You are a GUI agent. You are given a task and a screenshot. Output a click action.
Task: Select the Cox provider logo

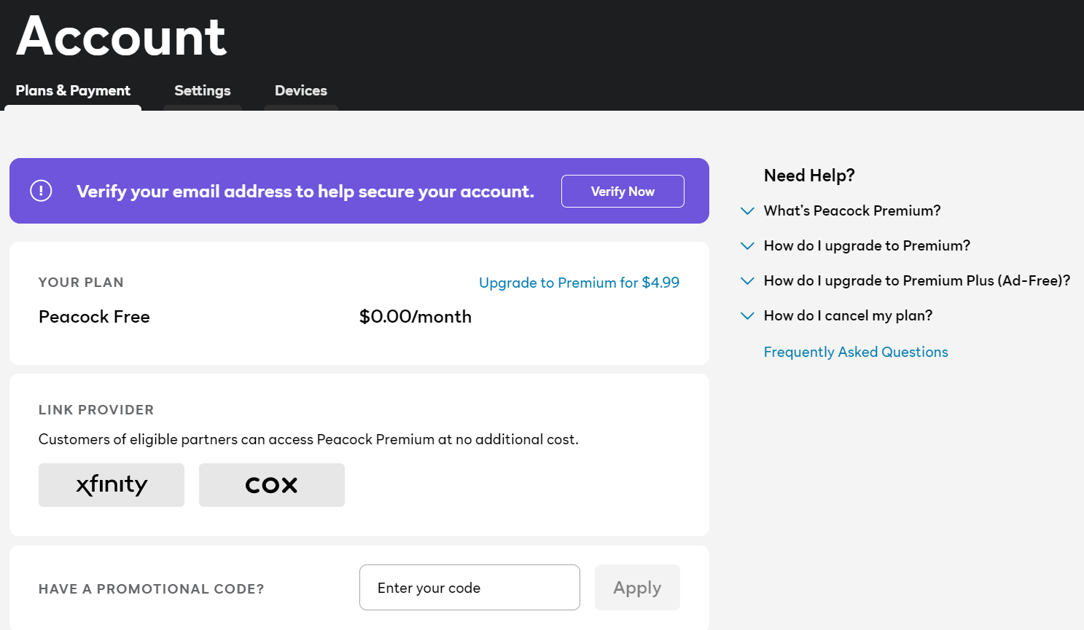click(271, 484)
